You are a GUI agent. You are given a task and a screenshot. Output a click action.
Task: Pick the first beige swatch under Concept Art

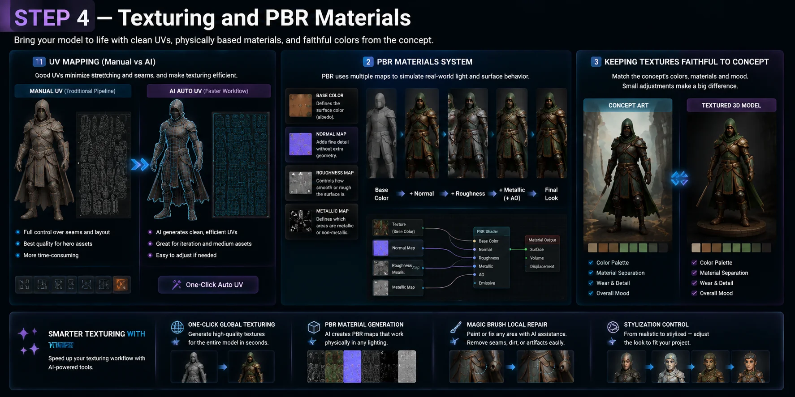592,248
